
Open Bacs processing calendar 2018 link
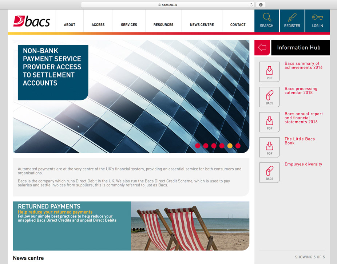pyautogui.click(x=301, y=91)
